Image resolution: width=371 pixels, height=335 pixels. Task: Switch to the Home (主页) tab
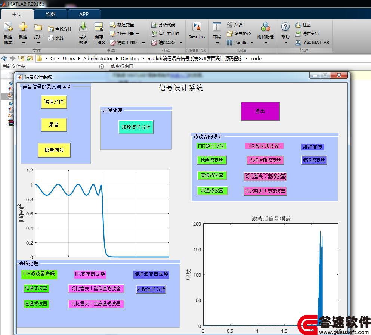[17, 14]
